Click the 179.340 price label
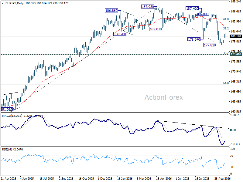Screen dimensions: 243x182 pos(194,39)
